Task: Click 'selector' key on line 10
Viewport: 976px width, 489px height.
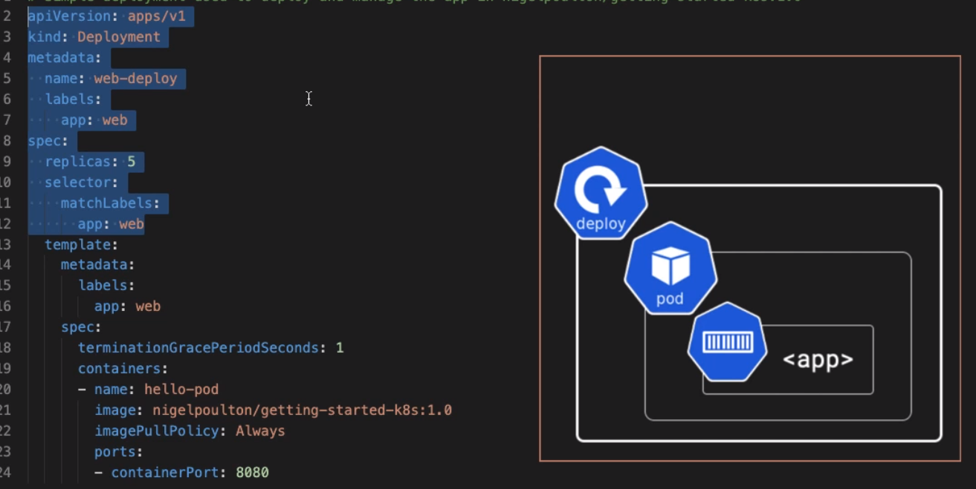Action: (77, 182)
